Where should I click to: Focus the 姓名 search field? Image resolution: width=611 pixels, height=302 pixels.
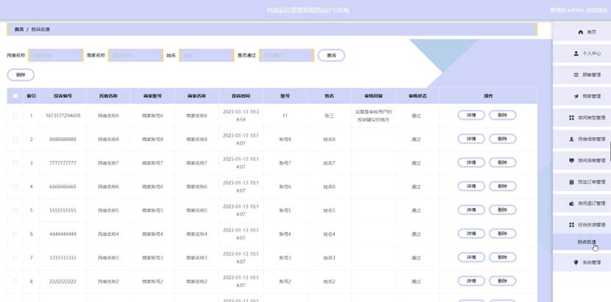(x=207, y=55)
